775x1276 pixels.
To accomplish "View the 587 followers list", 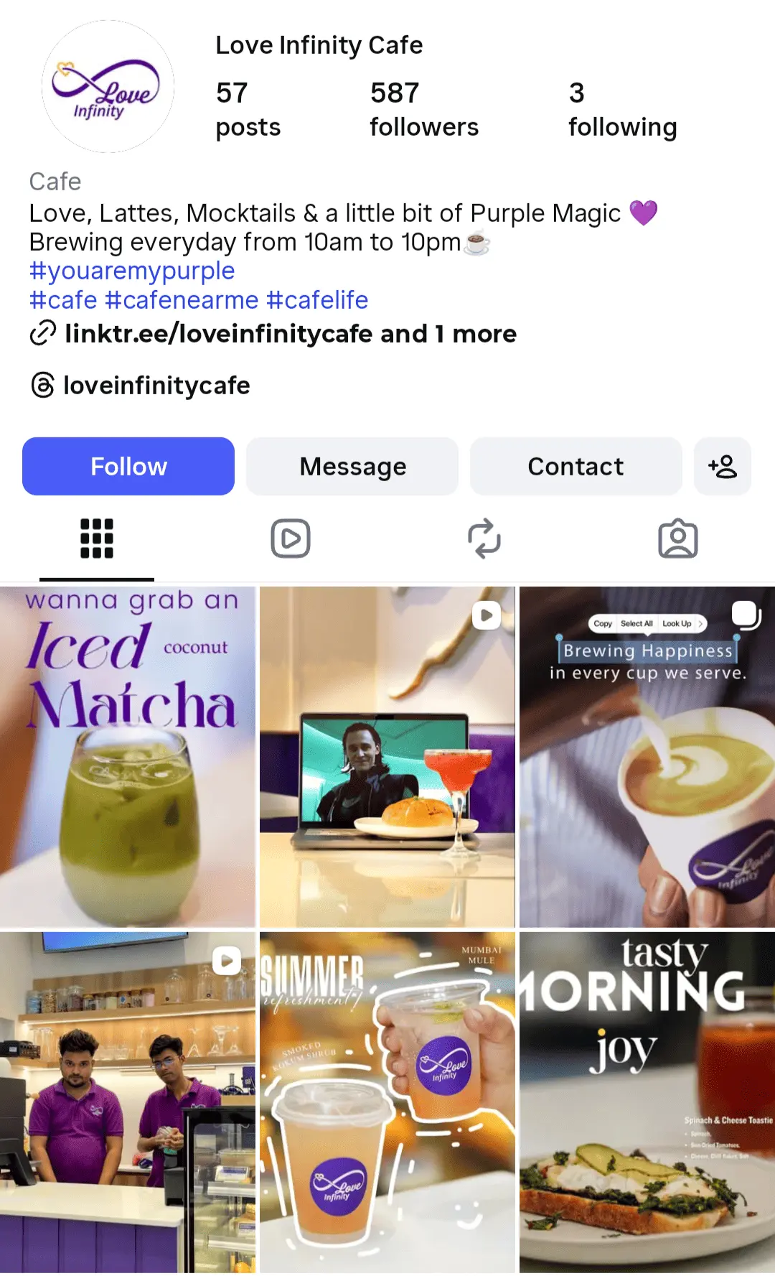I will click(424, 109).
